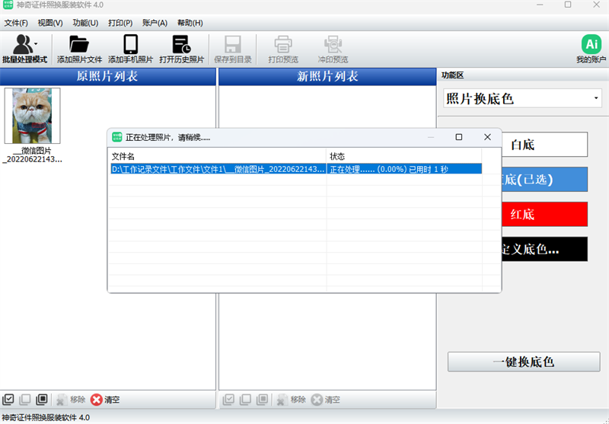Image resolution: width=609 pixels, height=424 pixels.
Task: Toggle the invert-selection checkbox under the original photo list
Action: coord(42,400)
